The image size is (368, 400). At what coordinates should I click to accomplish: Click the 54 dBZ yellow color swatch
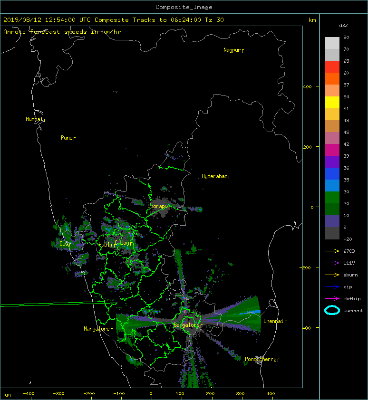(332, 102)
